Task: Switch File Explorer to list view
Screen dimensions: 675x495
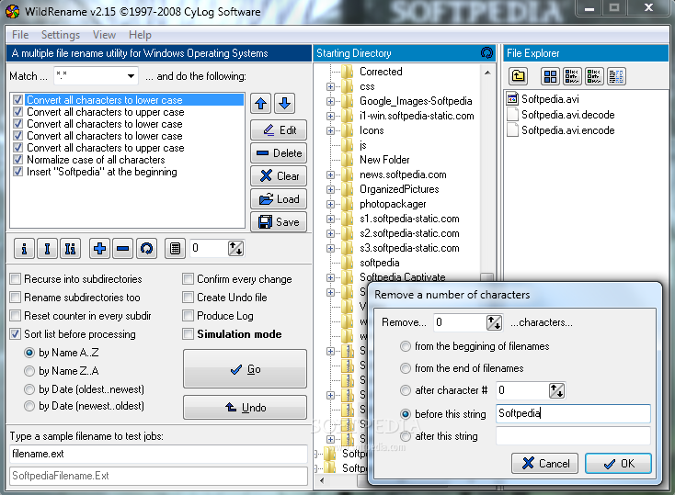Action: 594,76
